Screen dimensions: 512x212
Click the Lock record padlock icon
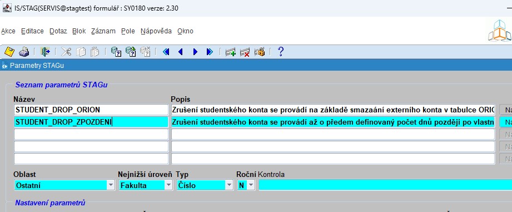click(x=260, y=52)
